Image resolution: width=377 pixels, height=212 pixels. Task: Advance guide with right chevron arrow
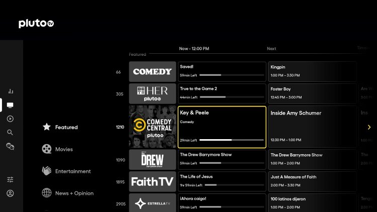tap(369, 127)
